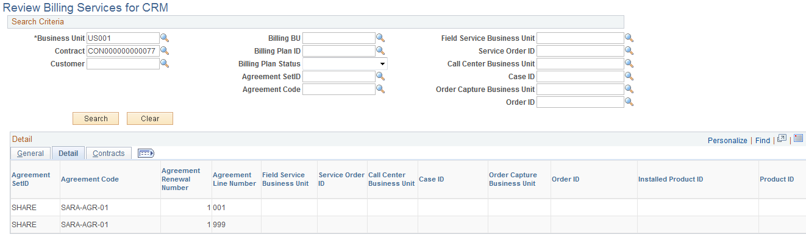The image size is (806, 240).
Task: Click into the Agreement Code search field
Action: coord(338,90)
